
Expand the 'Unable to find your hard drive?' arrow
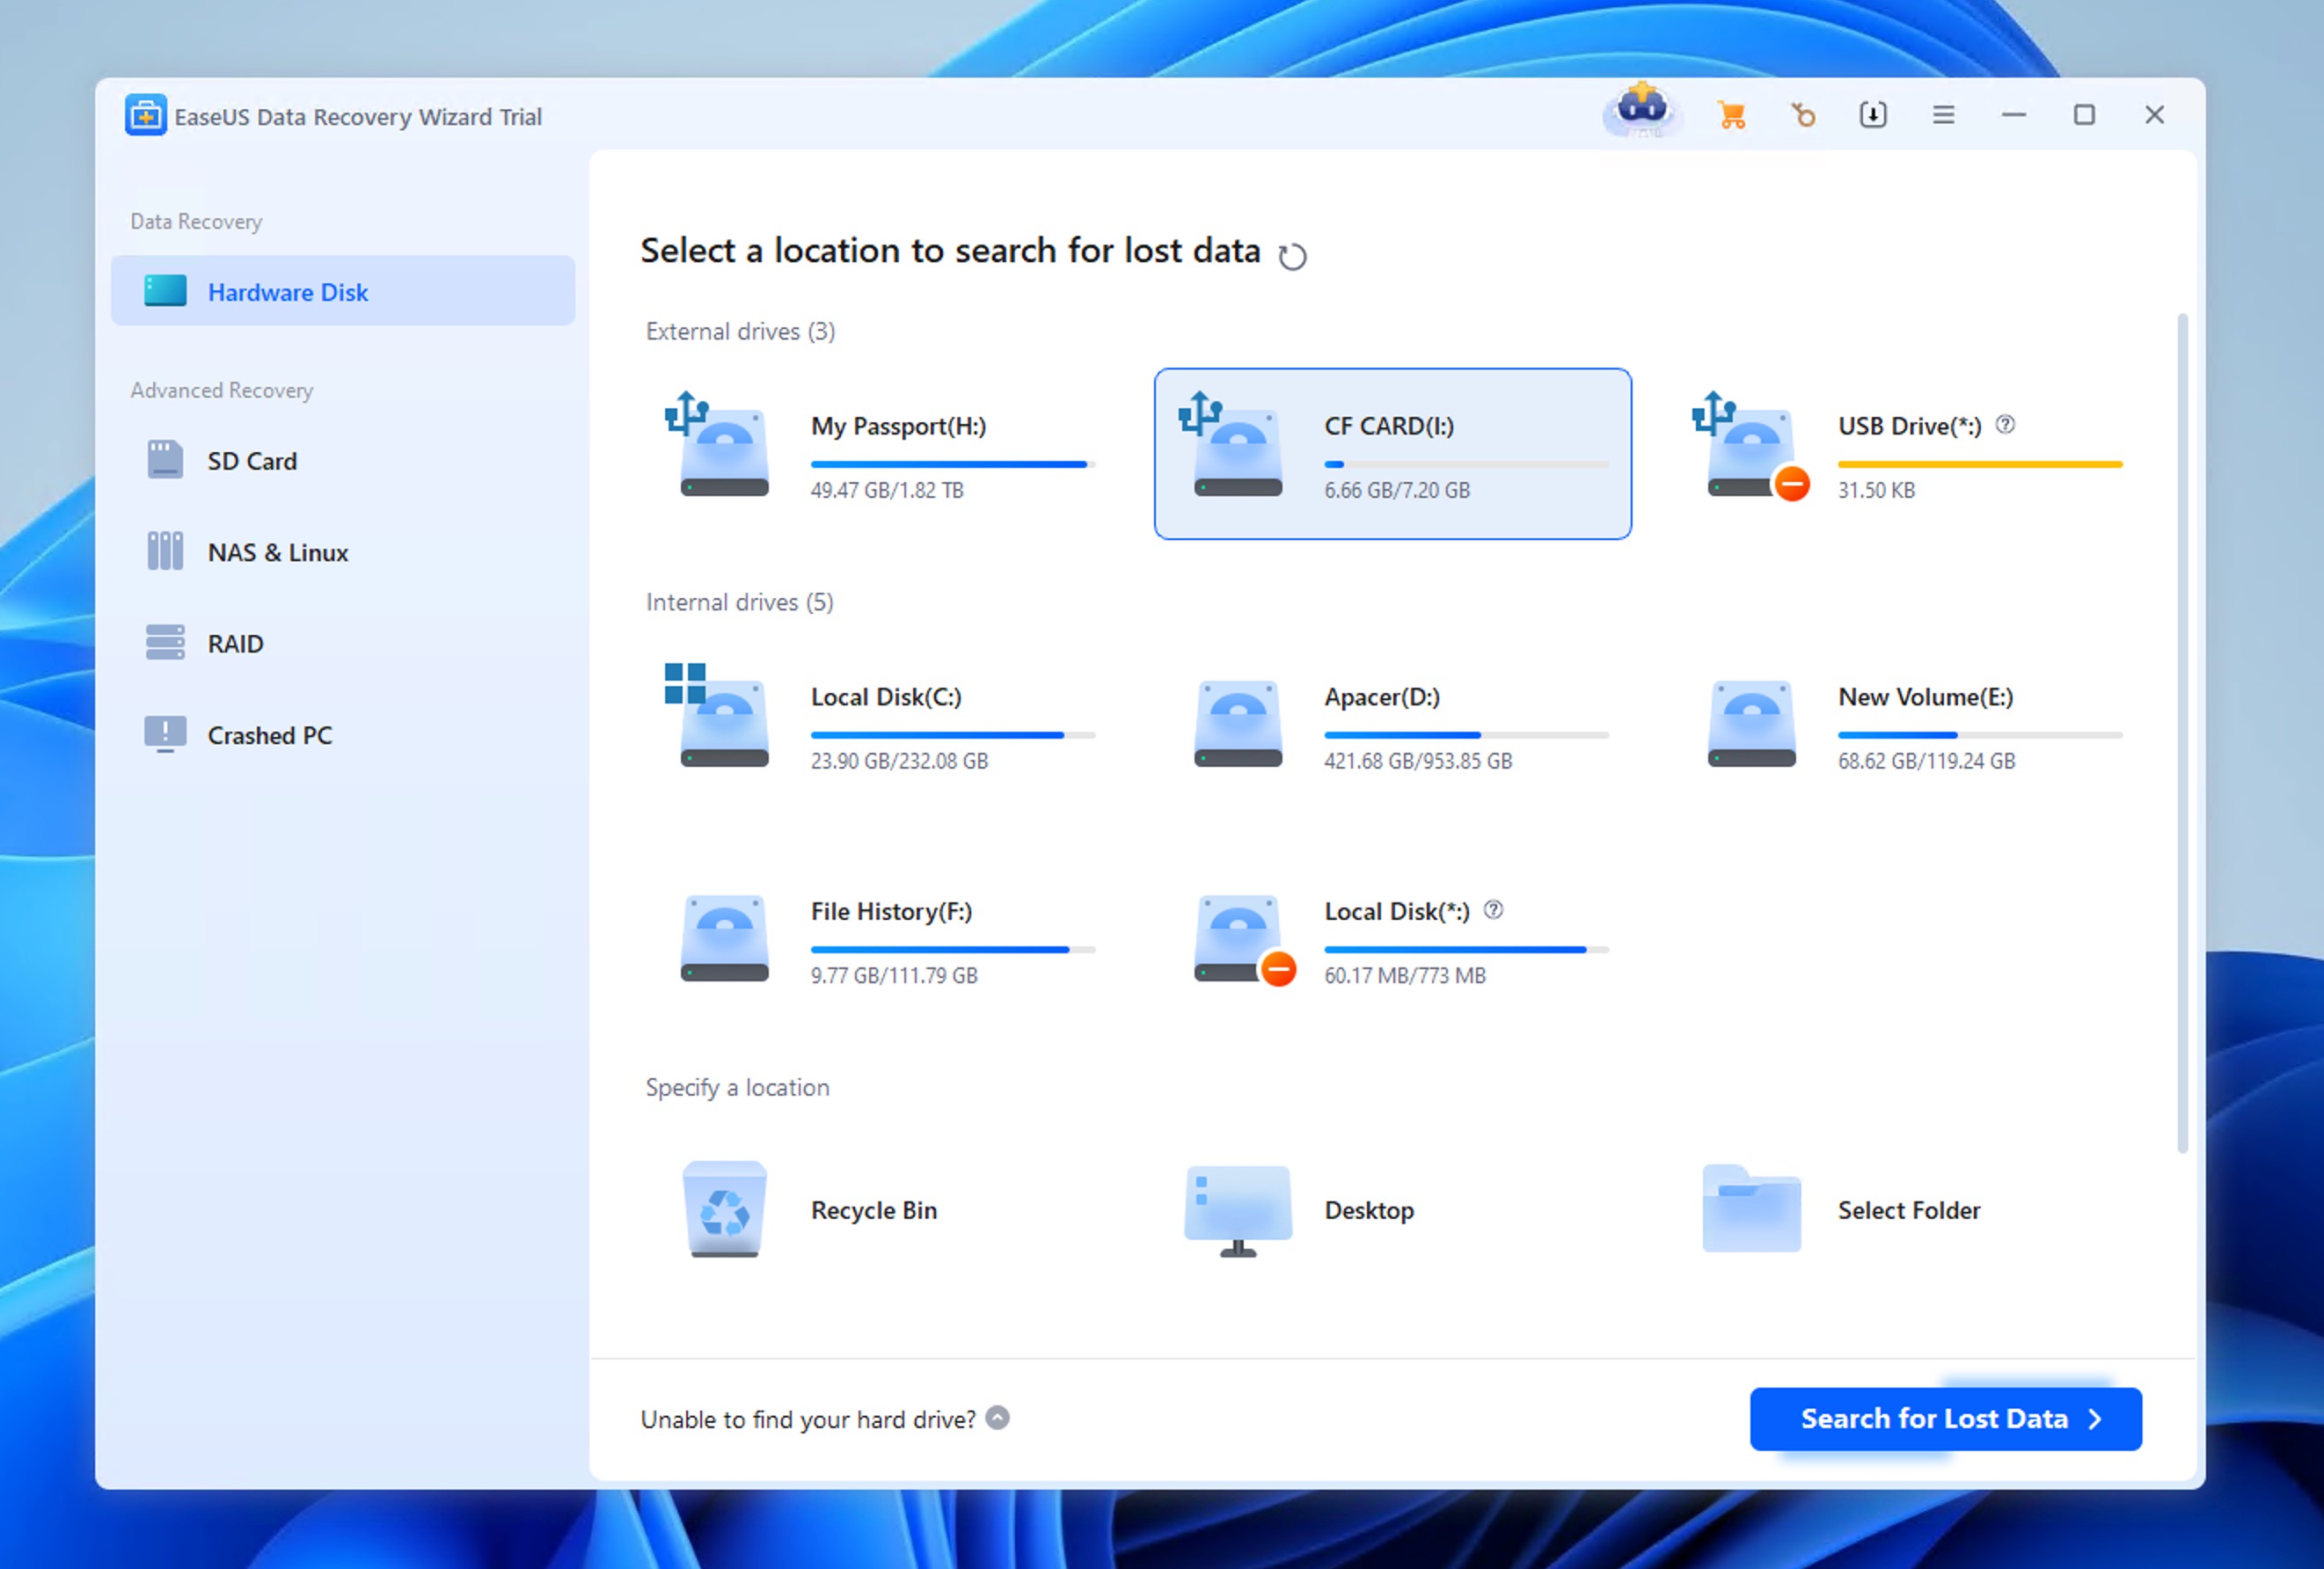pos(997,1418)
